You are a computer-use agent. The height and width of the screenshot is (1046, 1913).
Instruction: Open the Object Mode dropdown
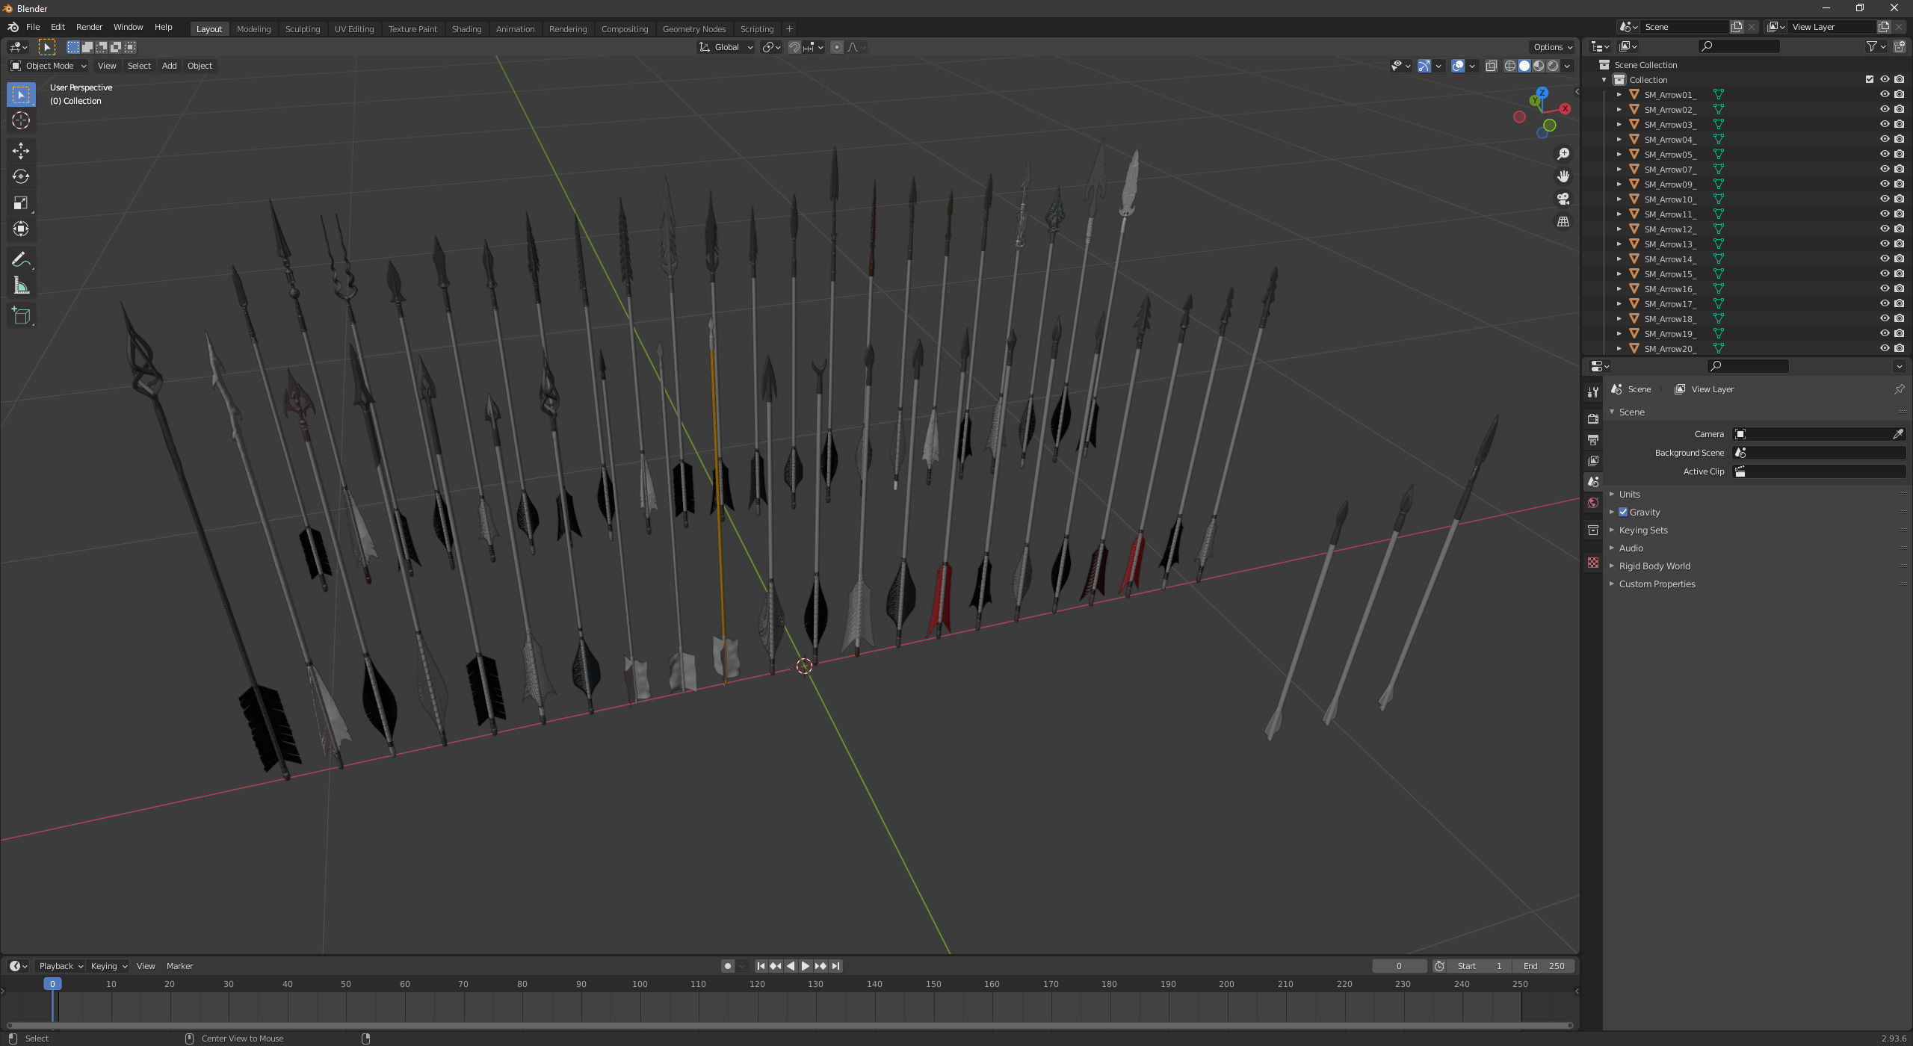(x=49, y=66)
